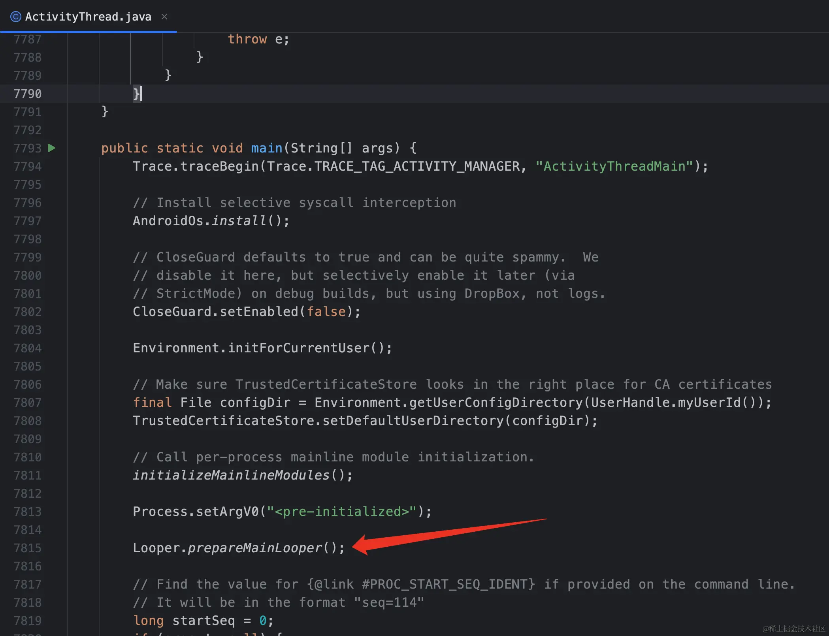Click the run arrow beside main method
The width and height of the screenshot is (829, 636).
click(x=52, y=148)
